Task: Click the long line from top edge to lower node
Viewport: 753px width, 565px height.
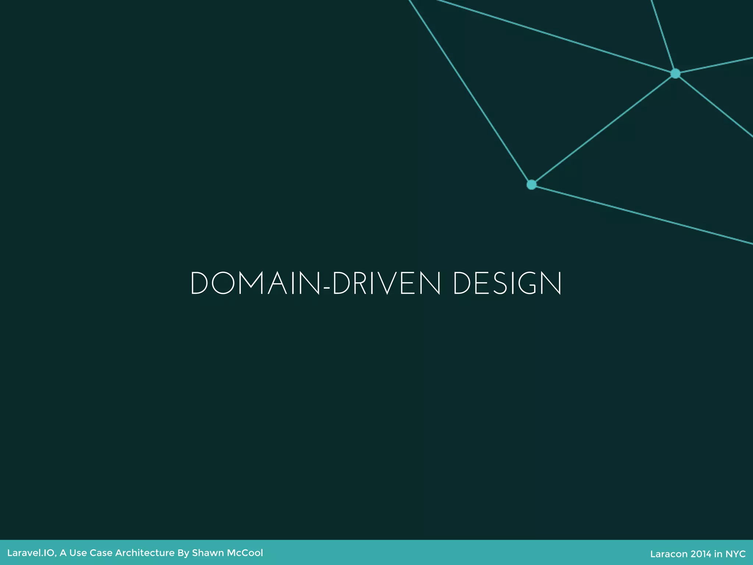Action: [471, 92]
